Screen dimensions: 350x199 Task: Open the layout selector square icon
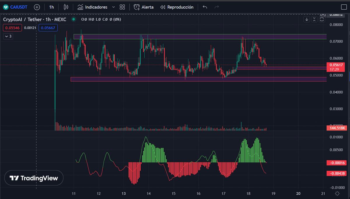point(344,7)
